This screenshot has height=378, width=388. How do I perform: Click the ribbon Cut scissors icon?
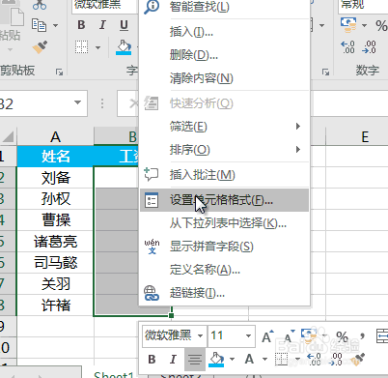pyautogui.click(x=40, y=4)
